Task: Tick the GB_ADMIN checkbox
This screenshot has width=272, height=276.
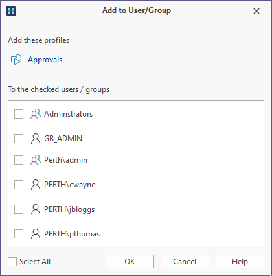Action: click(19, 139)
